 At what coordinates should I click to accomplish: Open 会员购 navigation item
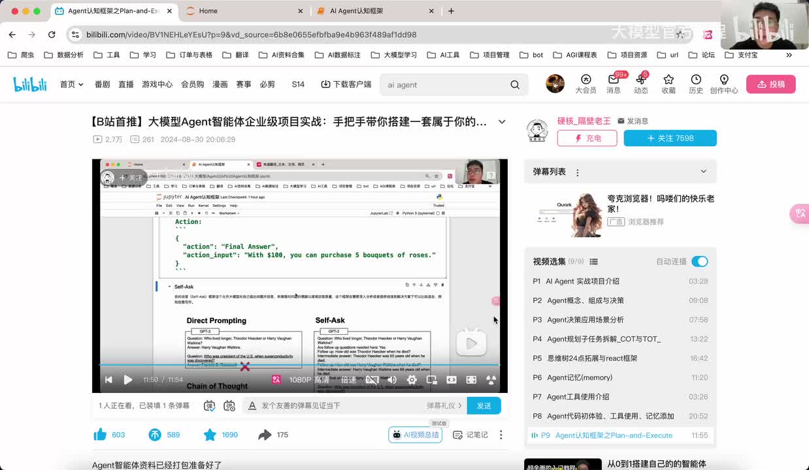click(193, 84)
